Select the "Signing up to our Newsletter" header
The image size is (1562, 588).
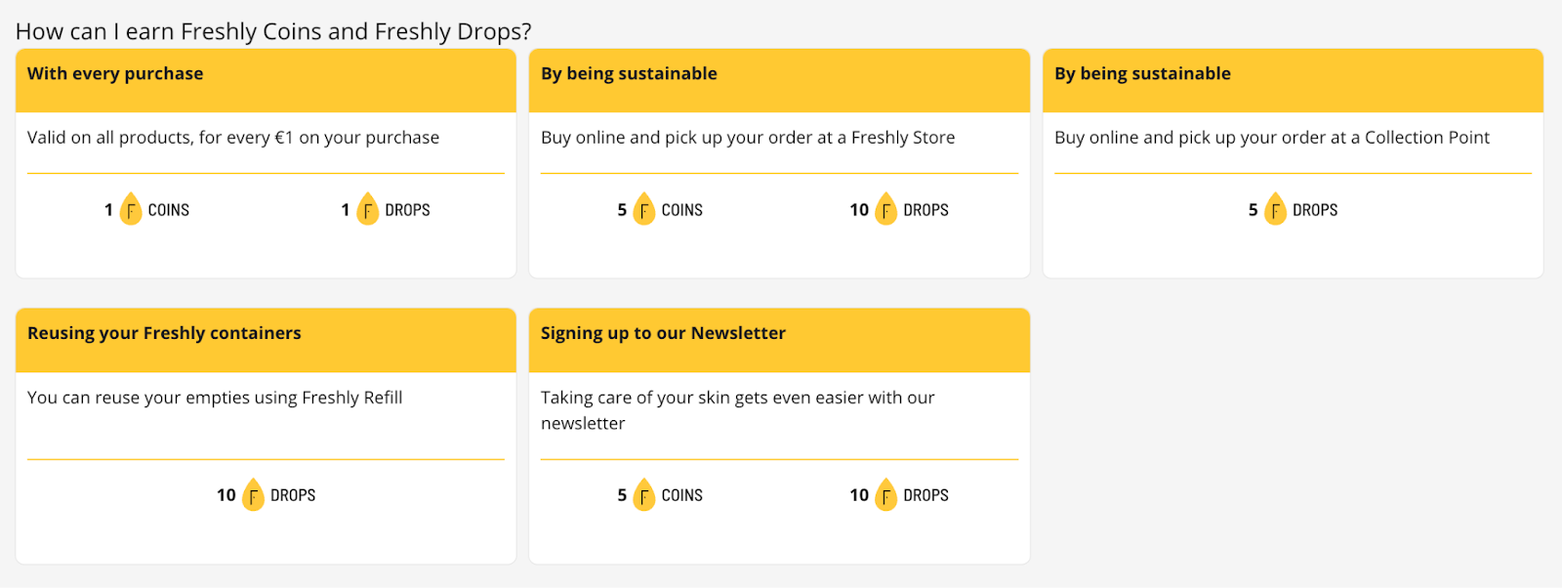coord(663,334)
